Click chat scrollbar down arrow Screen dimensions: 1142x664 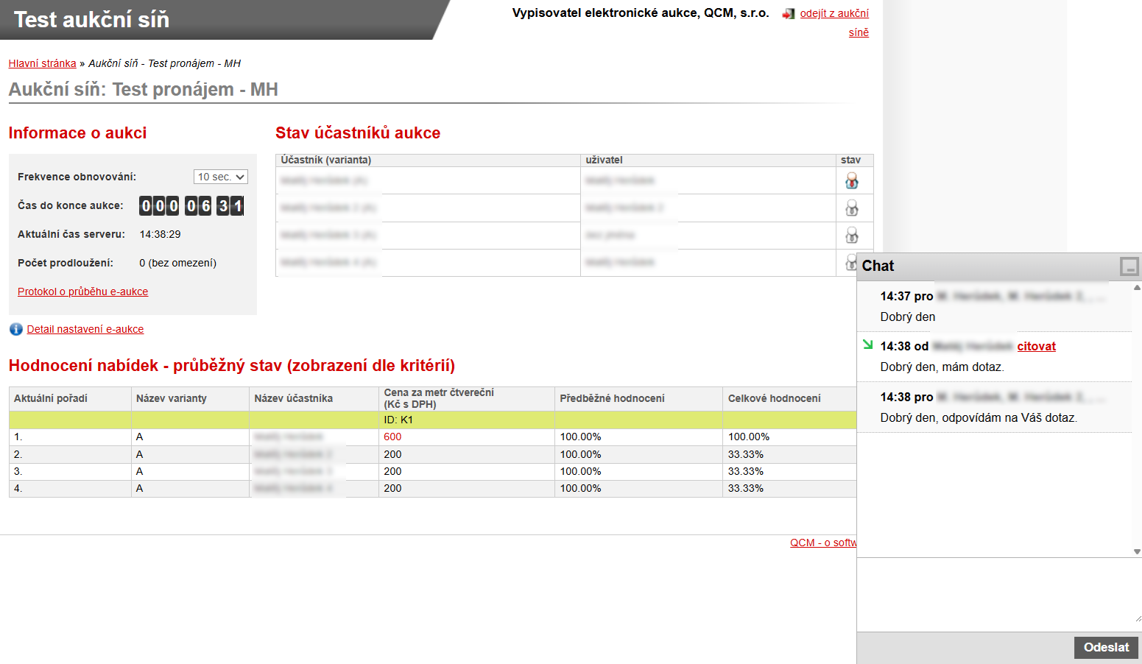(1137, 551)
